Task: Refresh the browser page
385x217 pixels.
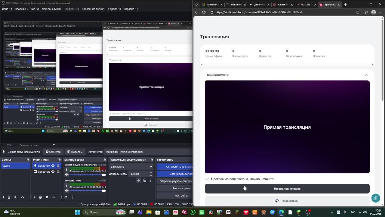Action: (204, 12)
